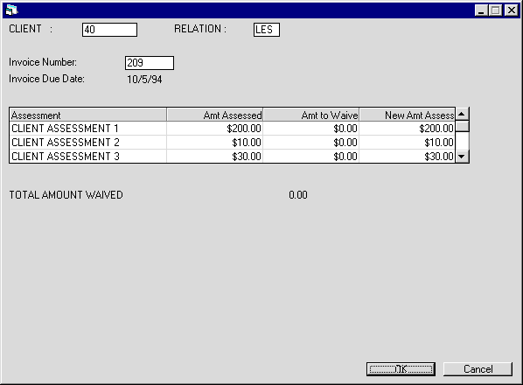
Task: Click the application icon in title bar
Action: pyautogui.click(x=11, y=10)
